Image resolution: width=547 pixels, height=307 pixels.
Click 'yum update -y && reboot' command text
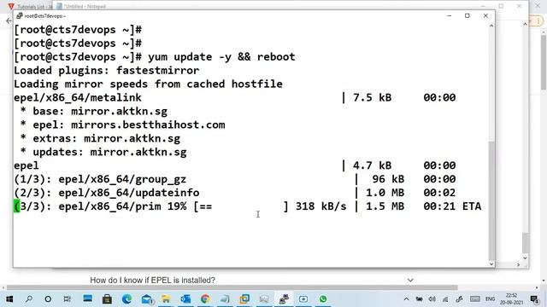pyautogui.click(x=221, y=57)
